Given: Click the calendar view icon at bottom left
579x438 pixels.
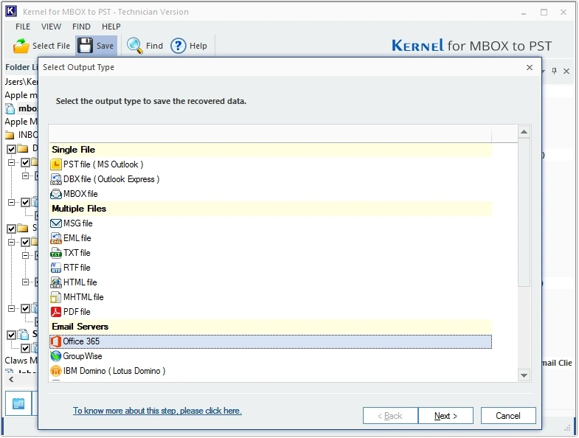Looking at the screenshot, I should click(x=18, y=403).
